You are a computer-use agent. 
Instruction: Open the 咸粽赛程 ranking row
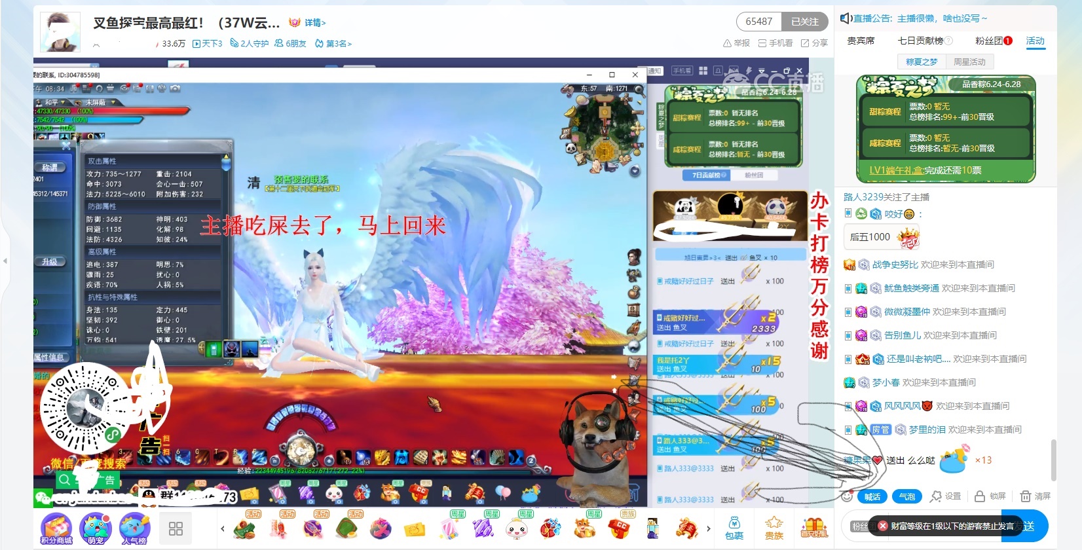(x=944, y=143)
